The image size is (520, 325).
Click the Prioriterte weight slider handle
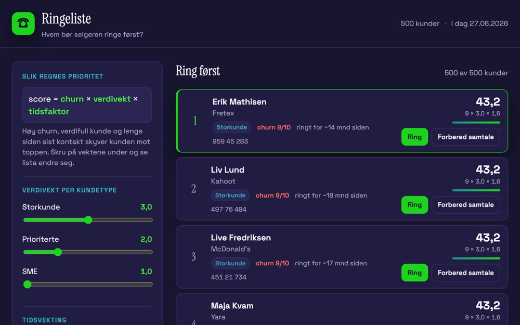tap(58, 252)
